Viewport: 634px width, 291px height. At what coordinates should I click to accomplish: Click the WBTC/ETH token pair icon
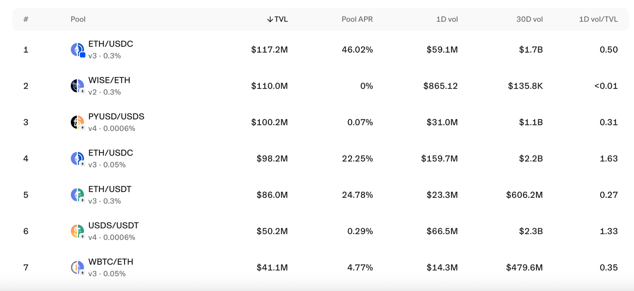point(78,268)
